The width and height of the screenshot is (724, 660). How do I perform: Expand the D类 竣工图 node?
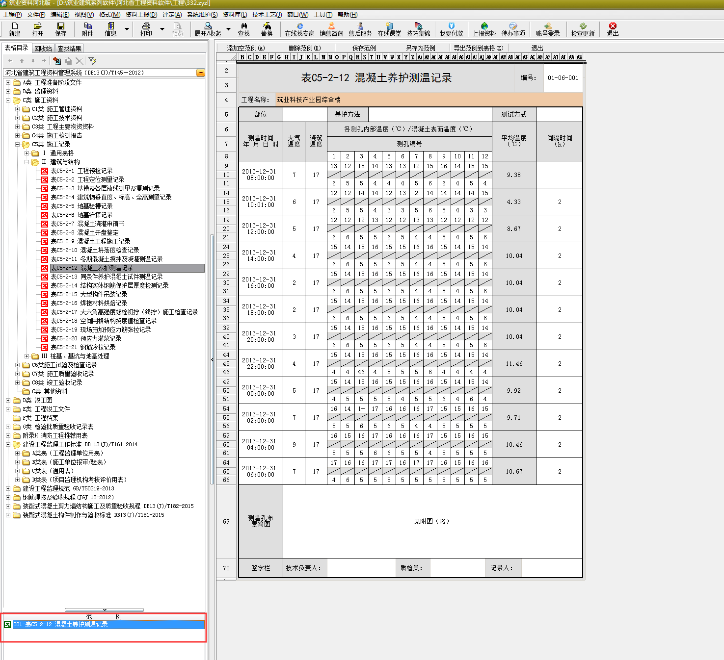8,400
